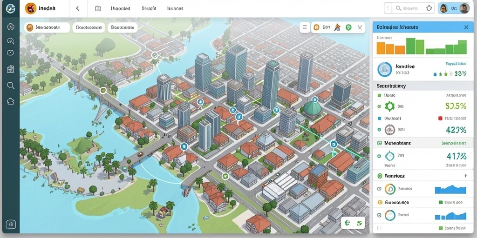Viewport: 477px width, 238px height.
Task: Click the home icon in left sidebar
Action: point(10,26)
